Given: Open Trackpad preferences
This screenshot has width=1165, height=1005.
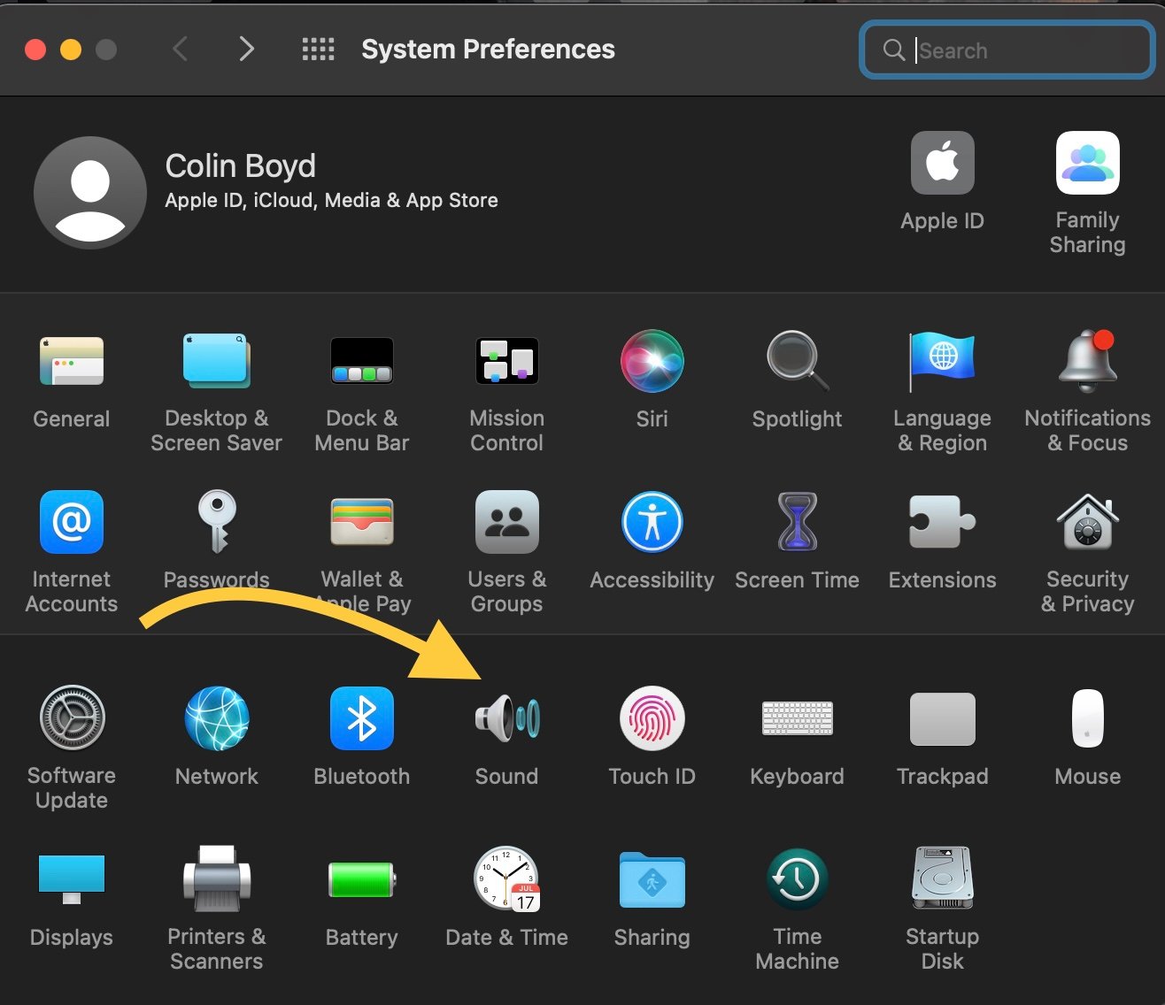Looking at the screenshot, I should click(943, 718).
